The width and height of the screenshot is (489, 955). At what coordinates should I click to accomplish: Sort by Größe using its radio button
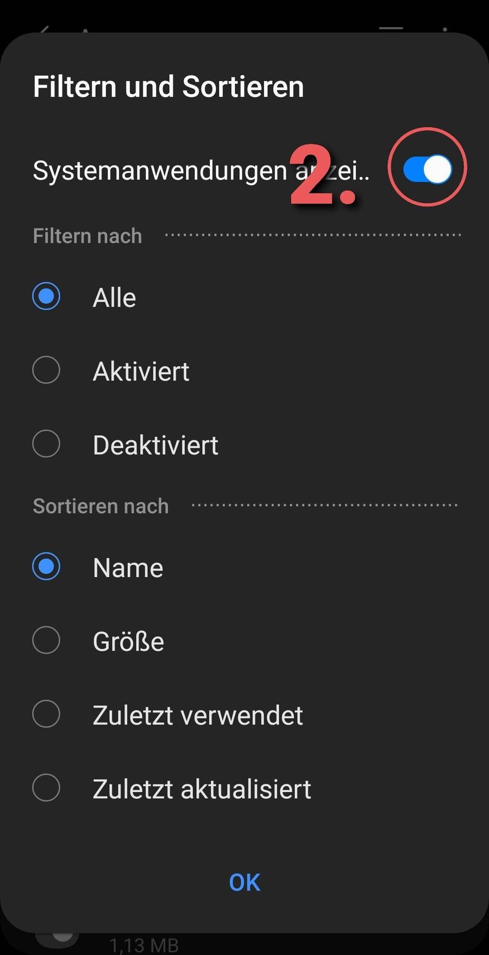pyautogui.click(x=46, y=640)
